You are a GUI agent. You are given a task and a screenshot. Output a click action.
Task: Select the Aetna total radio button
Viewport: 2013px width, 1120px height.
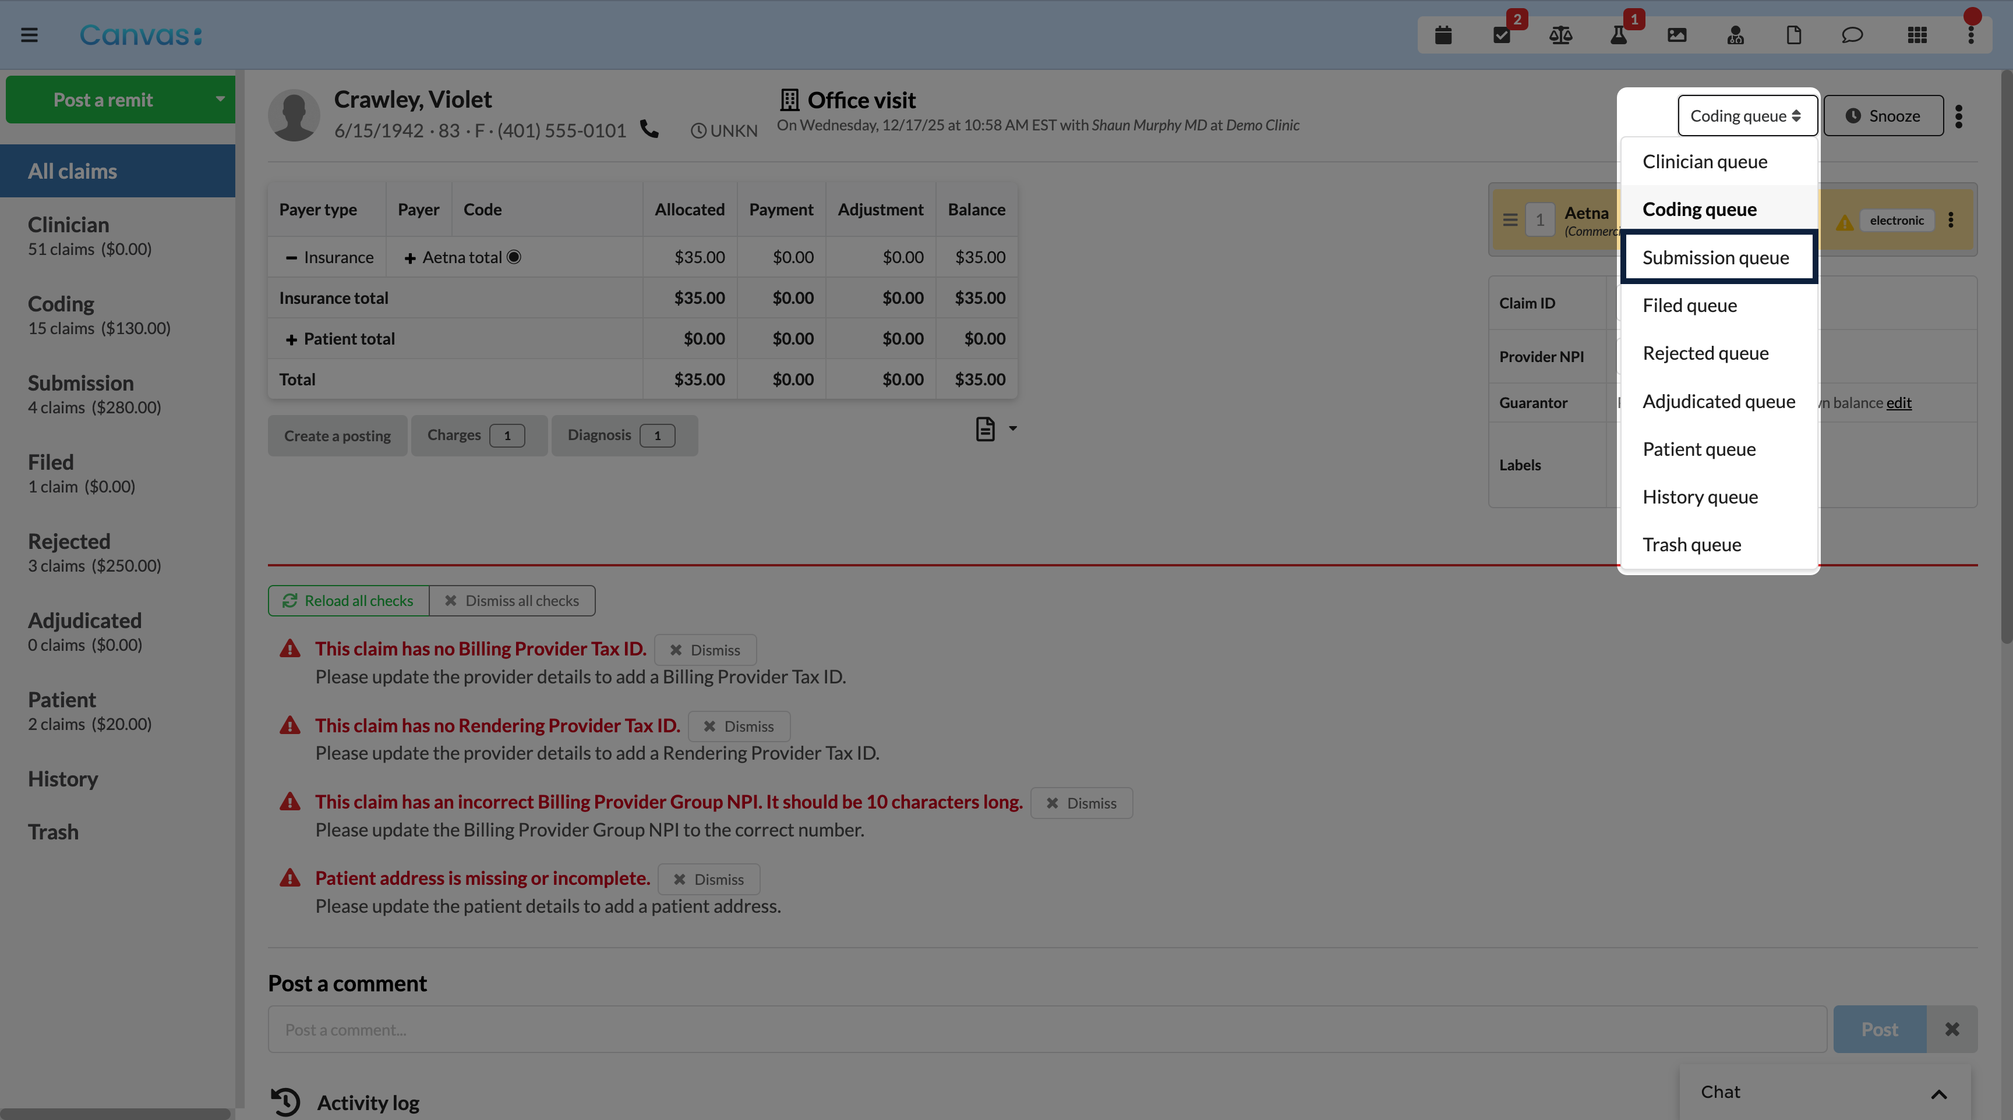click(x=513, y=257)
